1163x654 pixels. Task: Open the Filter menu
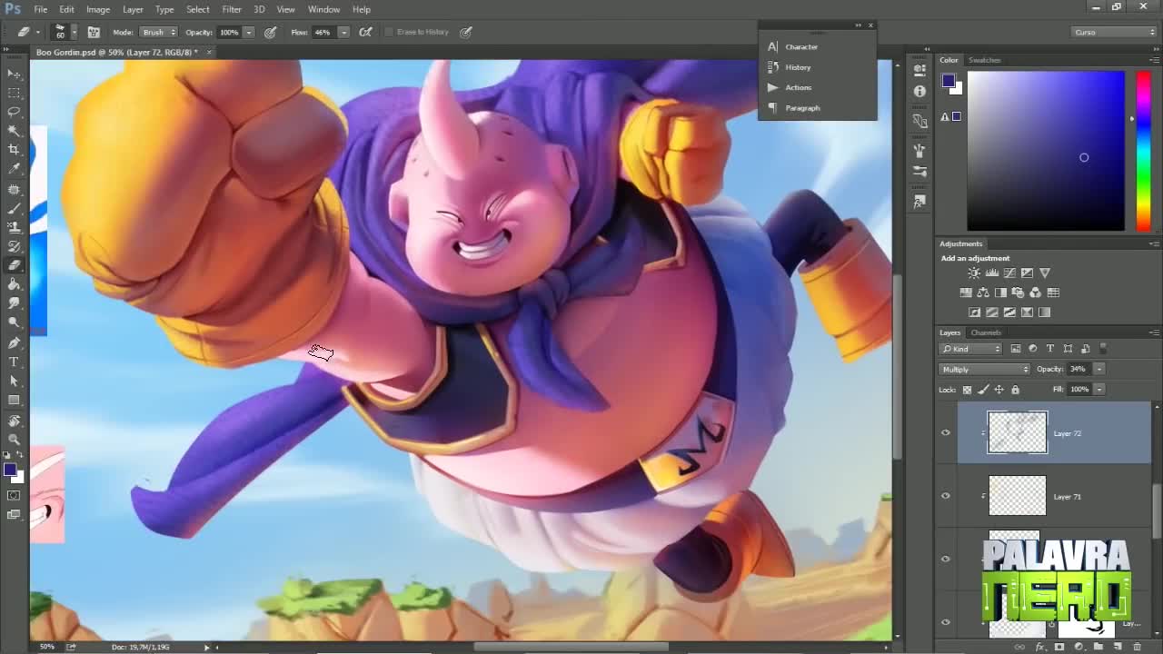[232, 9]
